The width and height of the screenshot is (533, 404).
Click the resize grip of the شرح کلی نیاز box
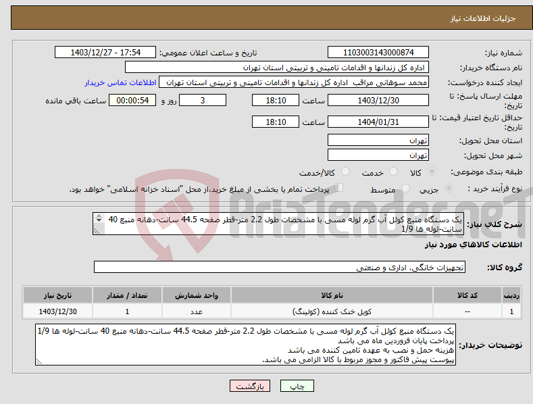(97, 231)
